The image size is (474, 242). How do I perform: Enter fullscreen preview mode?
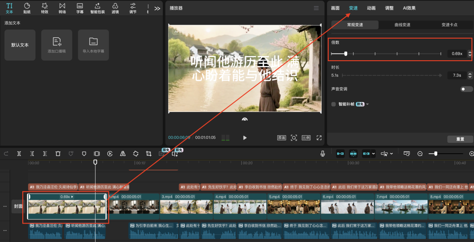click(x=319, y=137)
